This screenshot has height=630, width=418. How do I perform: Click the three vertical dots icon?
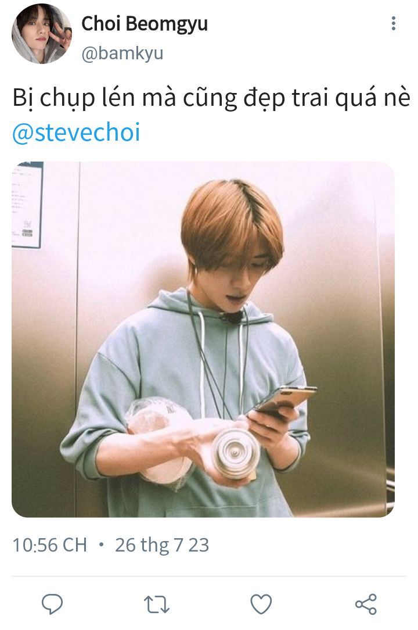pyautogui.click(x=394, y=23)
